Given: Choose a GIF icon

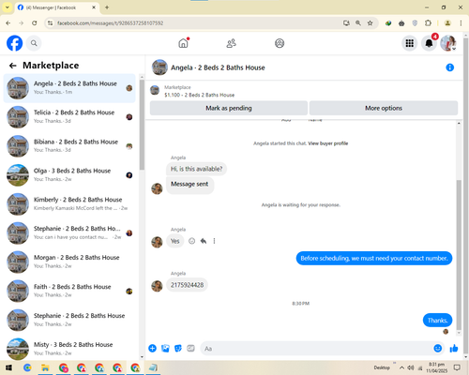Looking at the screenshot, I should tap(190, 349).
